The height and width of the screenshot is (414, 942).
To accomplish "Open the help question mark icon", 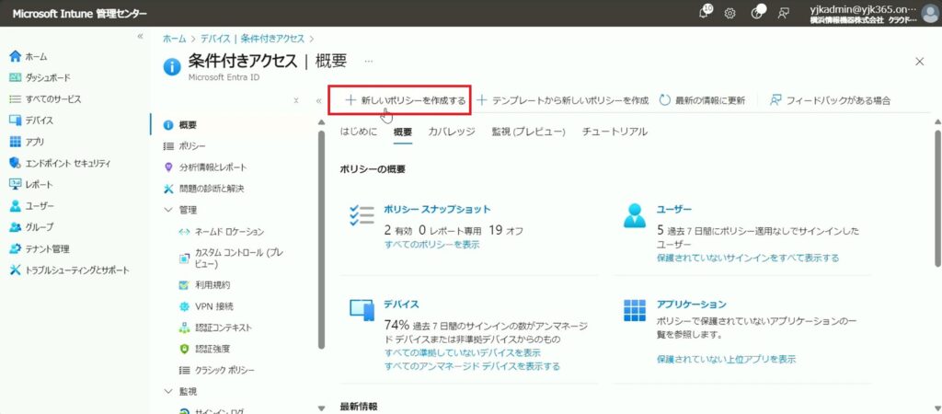I will (758, 13).
